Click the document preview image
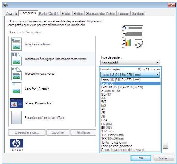This screenshot has height=164, width=177. [x=133, y=36]
